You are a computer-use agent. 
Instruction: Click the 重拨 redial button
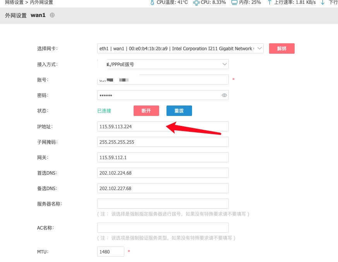point(179,111)
